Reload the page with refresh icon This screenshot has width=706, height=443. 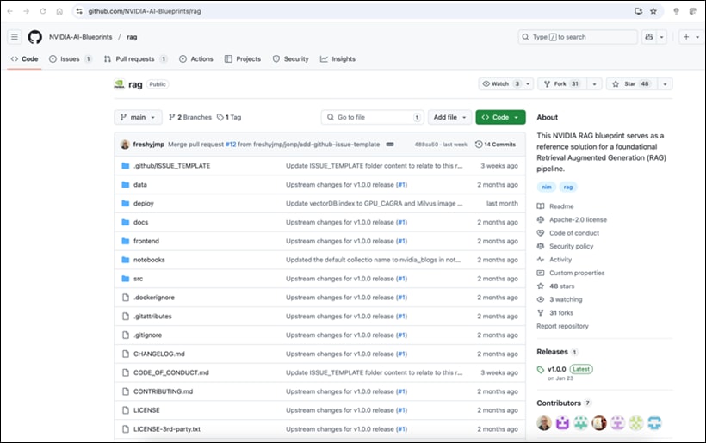click(43, 11)
